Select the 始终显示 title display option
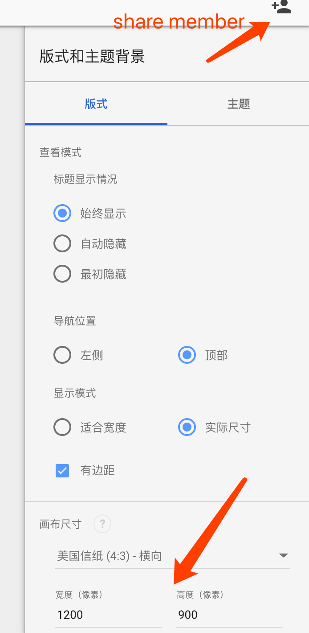The width and height of the screenshot is (309, 633). 62,213
